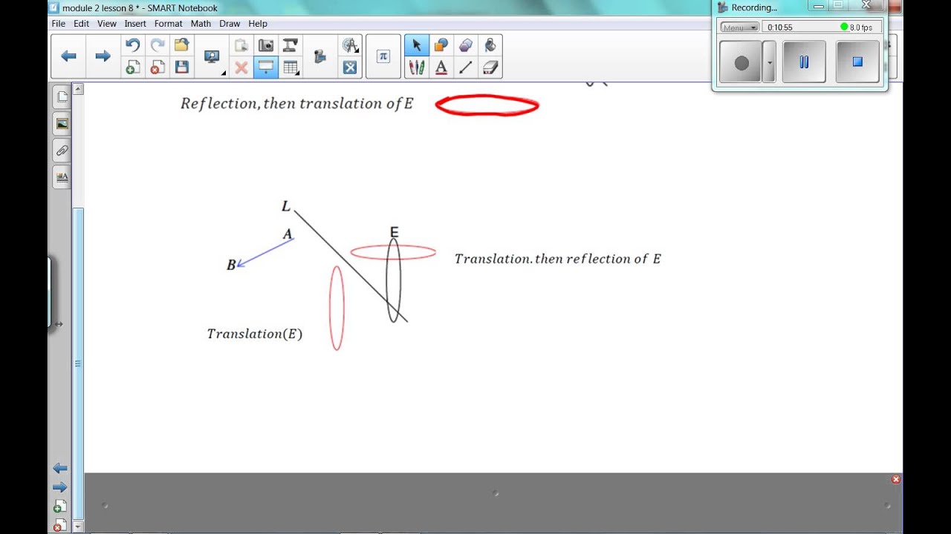Stop the recording
The width and height of the screenshot is (951, 534).
point(857,62)
